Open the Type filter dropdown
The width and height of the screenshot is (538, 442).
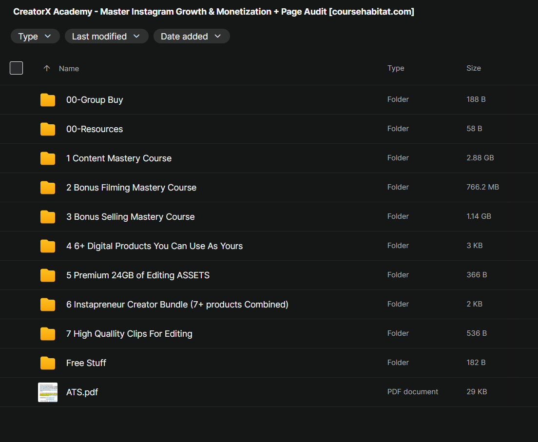click(35, 37)
